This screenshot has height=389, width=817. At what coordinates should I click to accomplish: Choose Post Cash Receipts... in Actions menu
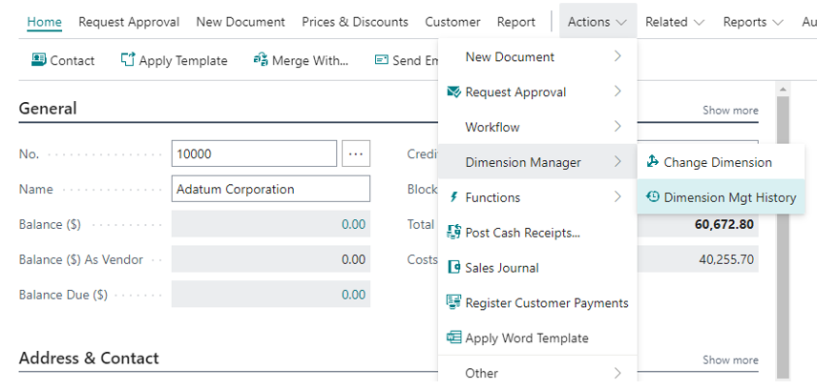click(522, 233)
